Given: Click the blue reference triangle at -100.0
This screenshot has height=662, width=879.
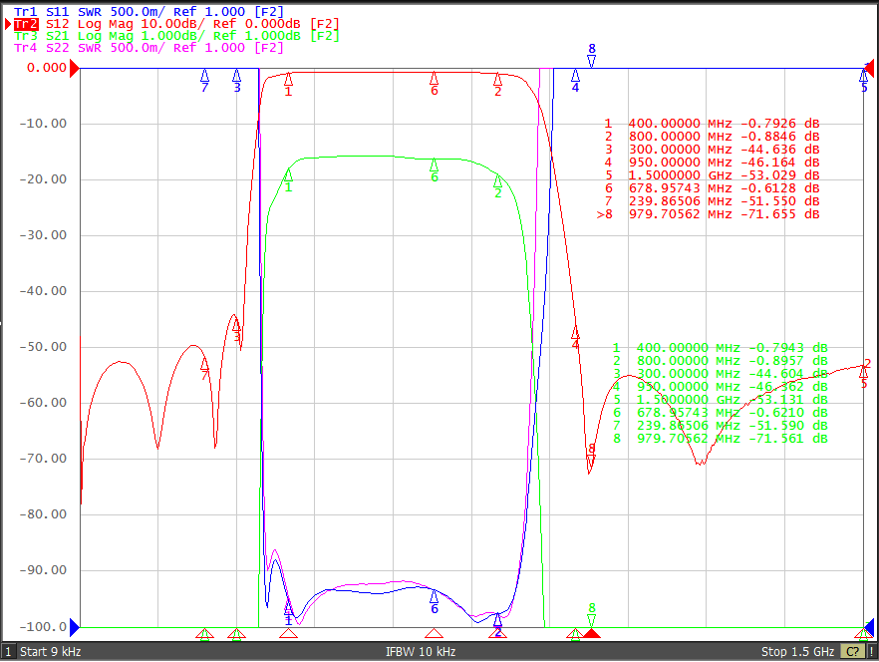Looking at the screenshot, I should coord(75,628).
